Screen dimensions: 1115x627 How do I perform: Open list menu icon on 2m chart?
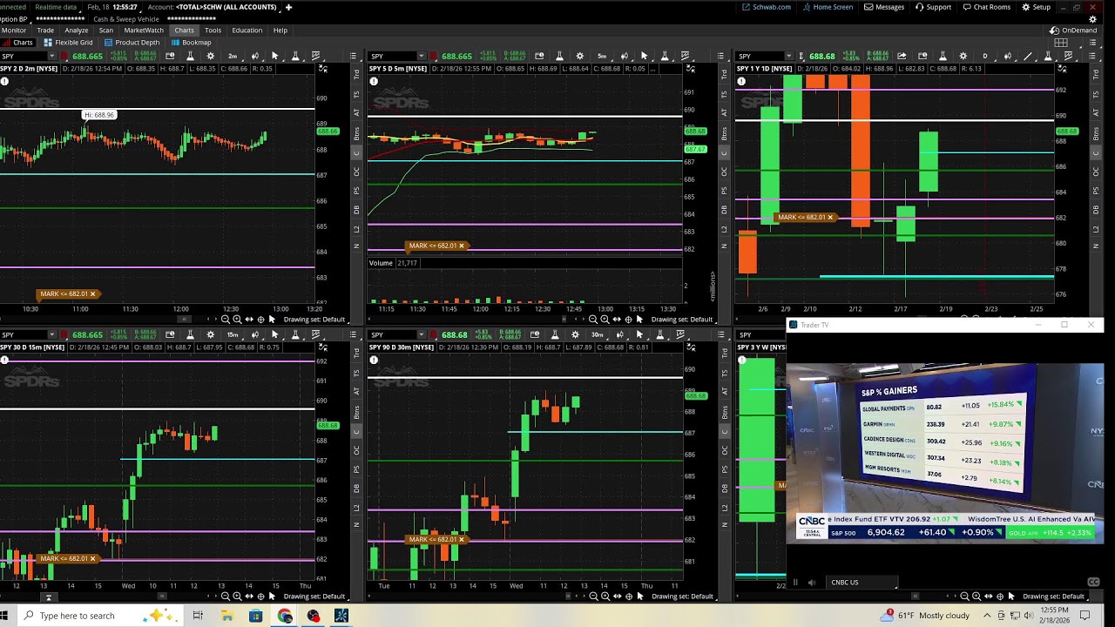tap(353, 56)
